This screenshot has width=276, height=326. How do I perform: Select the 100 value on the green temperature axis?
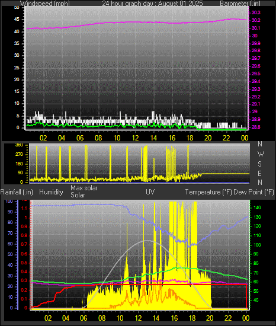tap(257, 245)
